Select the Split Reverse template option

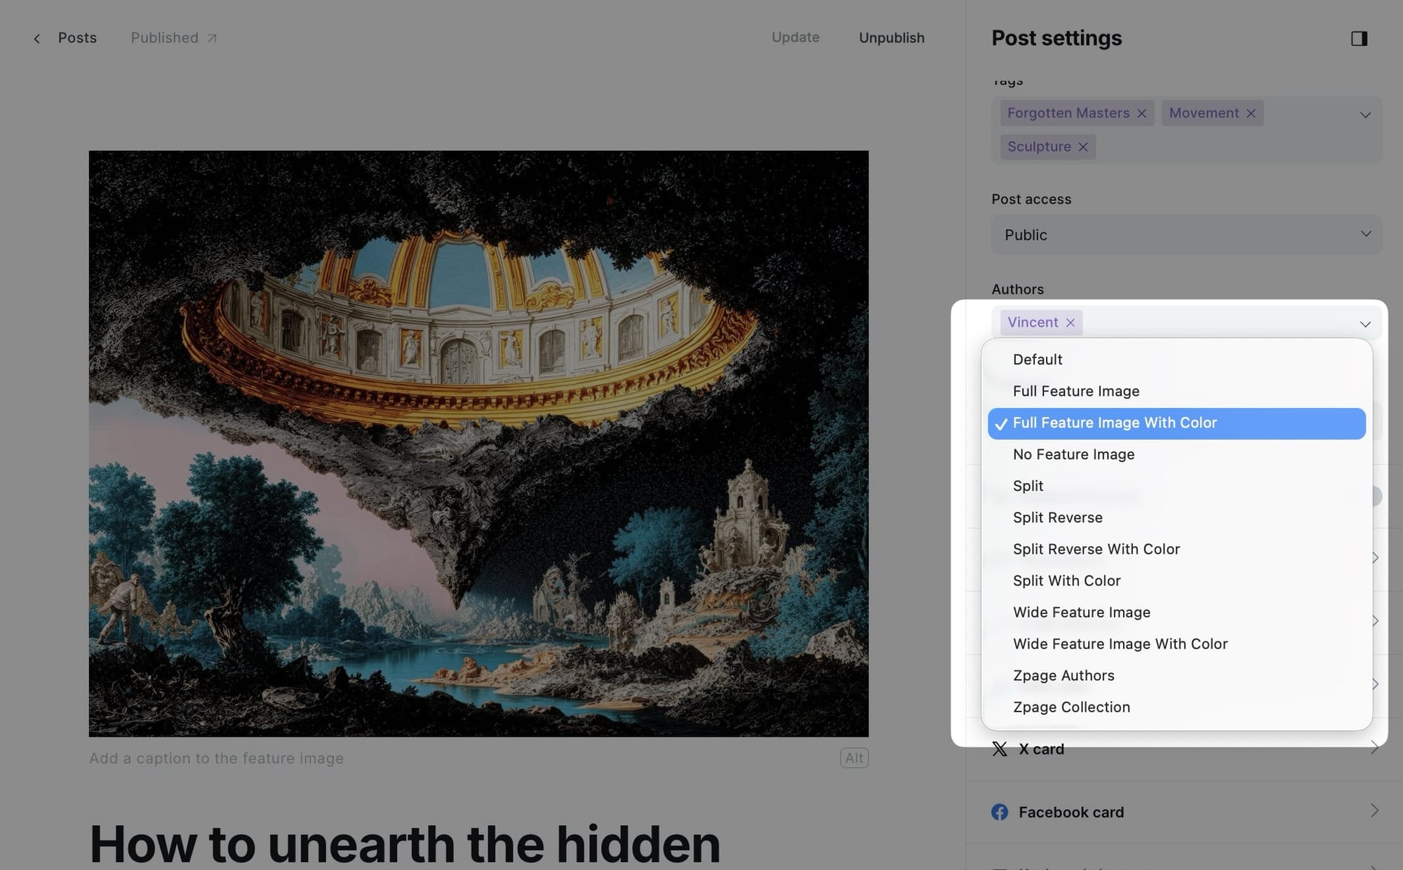[1057, 517]
